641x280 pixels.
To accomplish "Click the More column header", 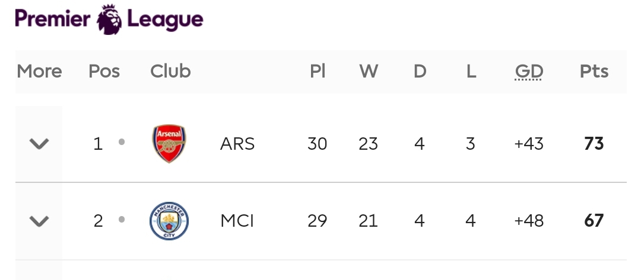I will click(x=39, y=71).
